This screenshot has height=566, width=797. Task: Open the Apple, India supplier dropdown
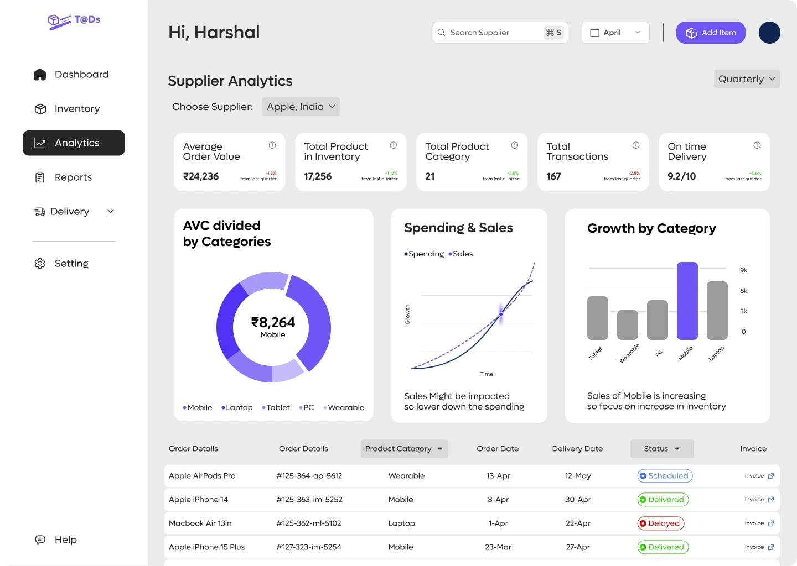pyautogui.click(x=301, y=107)
